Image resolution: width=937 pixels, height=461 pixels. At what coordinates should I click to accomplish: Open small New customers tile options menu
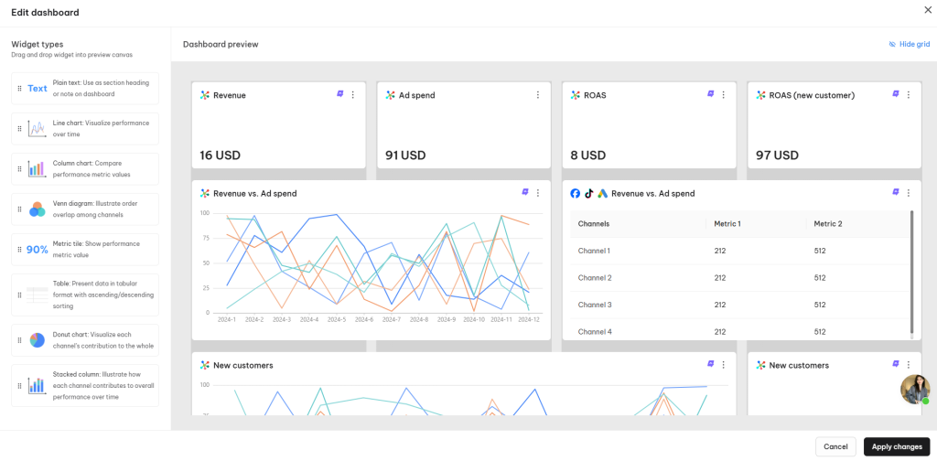click(x=909, y=364)
